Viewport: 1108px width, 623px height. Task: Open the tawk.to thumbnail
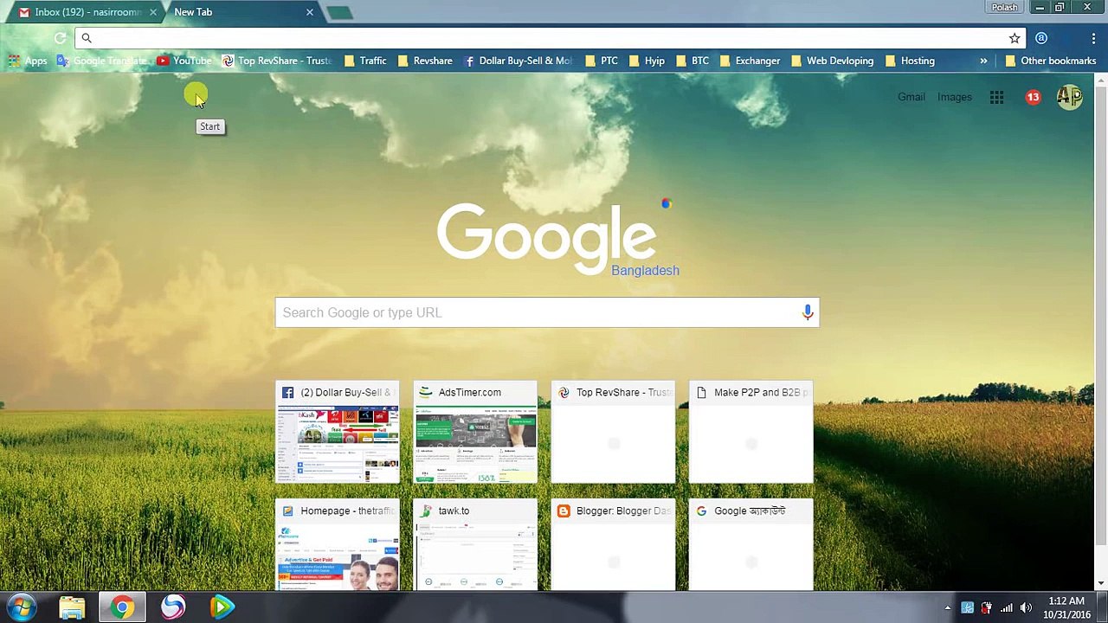(x=475, y=545)
